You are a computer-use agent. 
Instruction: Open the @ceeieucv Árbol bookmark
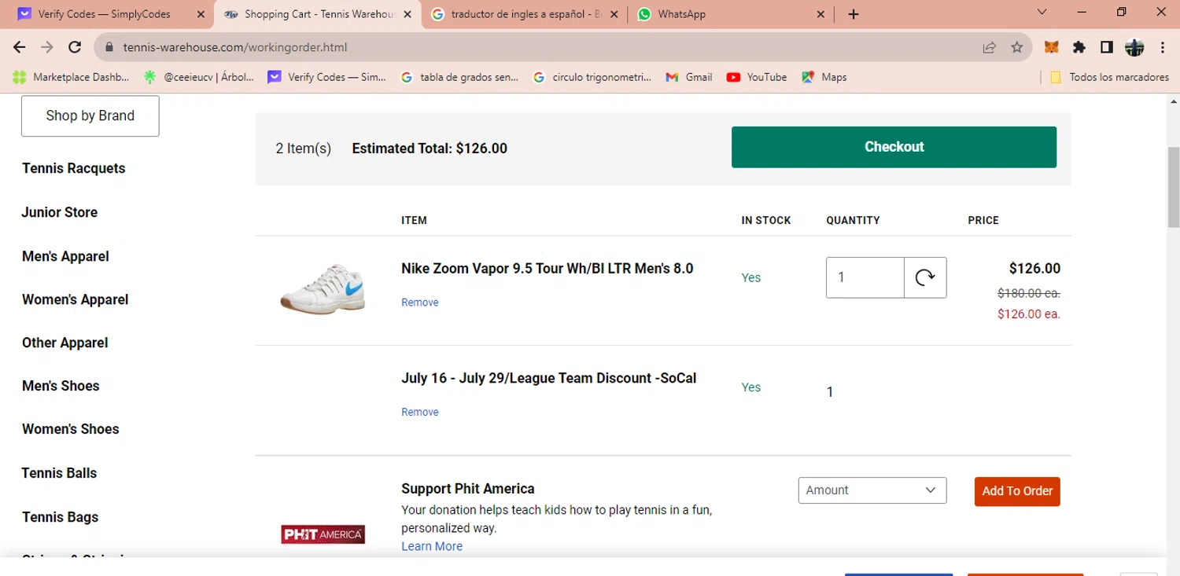198,77
